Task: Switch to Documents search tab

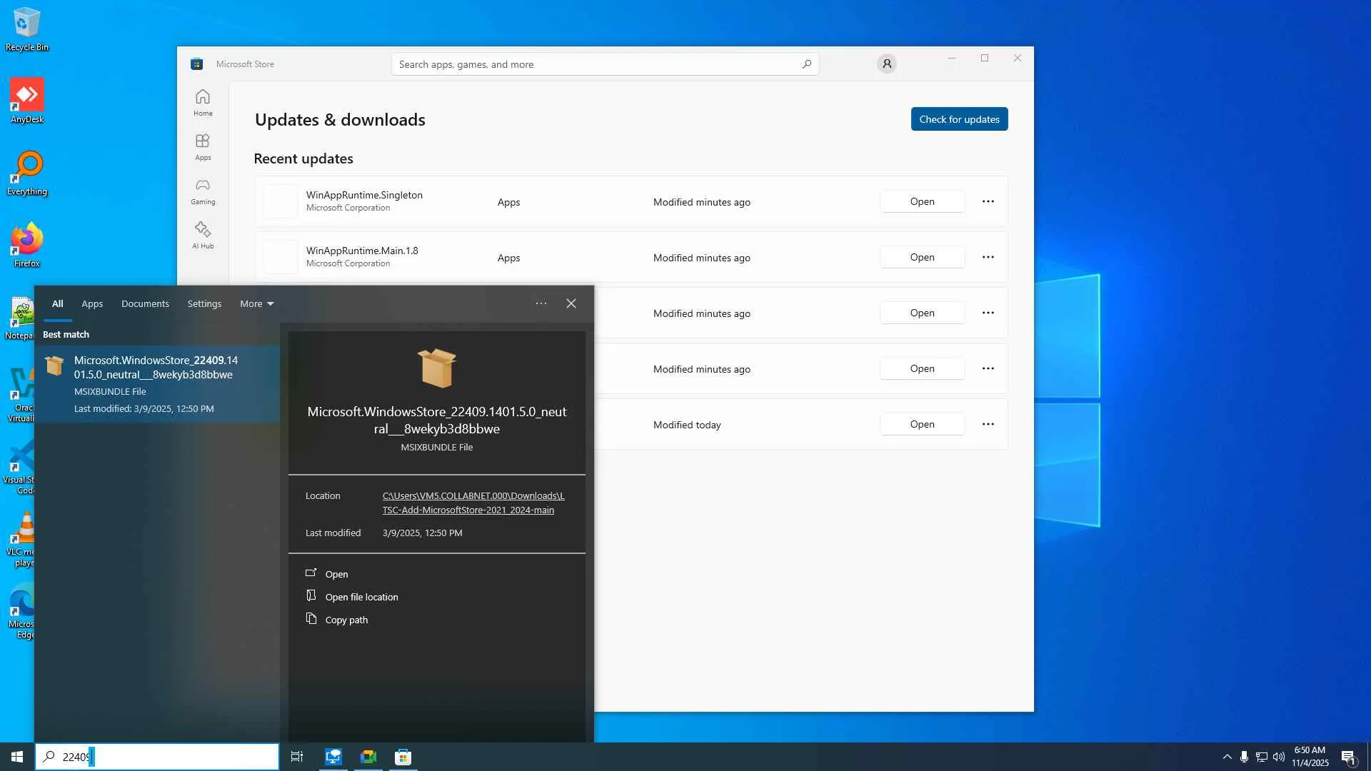Action: (x=145, y=303)
